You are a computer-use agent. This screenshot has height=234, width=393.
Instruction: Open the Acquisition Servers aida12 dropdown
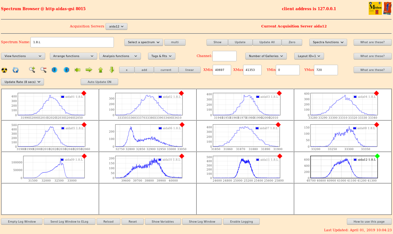click(116, 27)
